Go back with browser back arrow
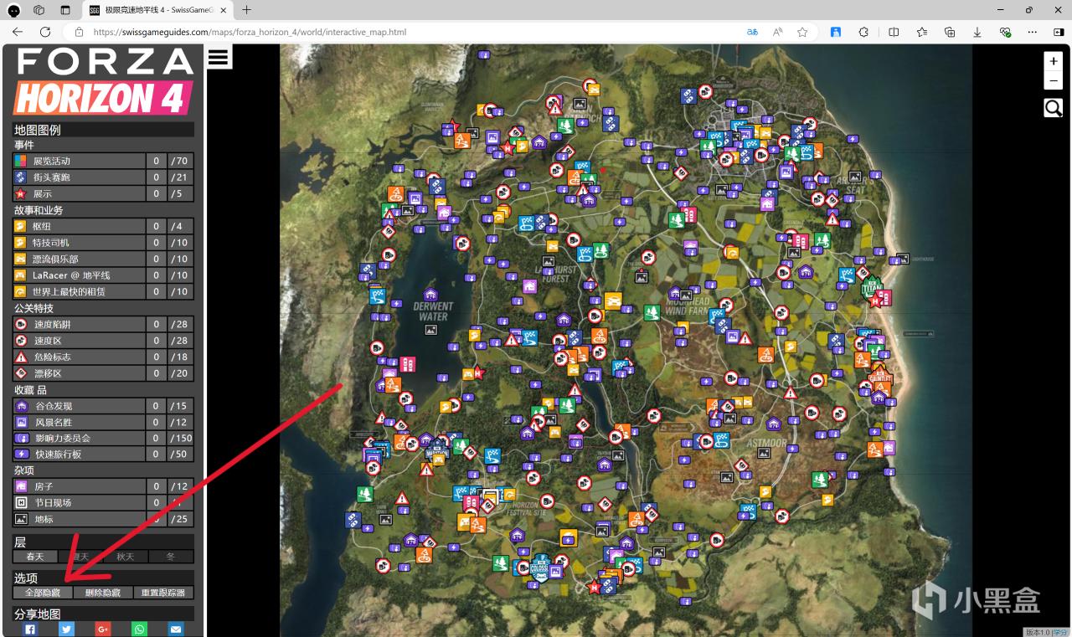 click(18, 32)
